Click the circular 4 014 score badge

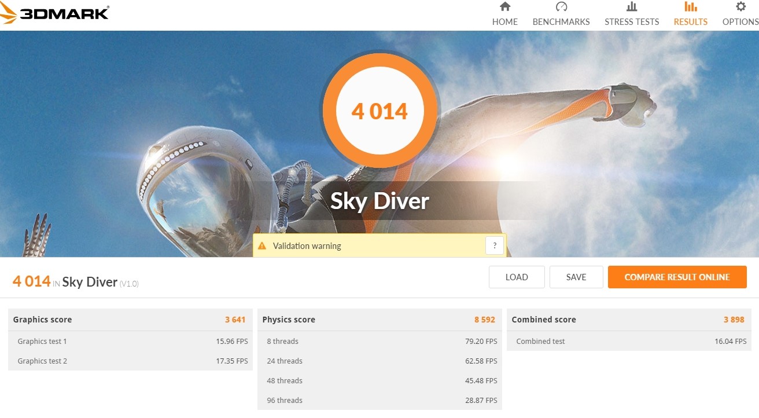[x=380, y=109]
